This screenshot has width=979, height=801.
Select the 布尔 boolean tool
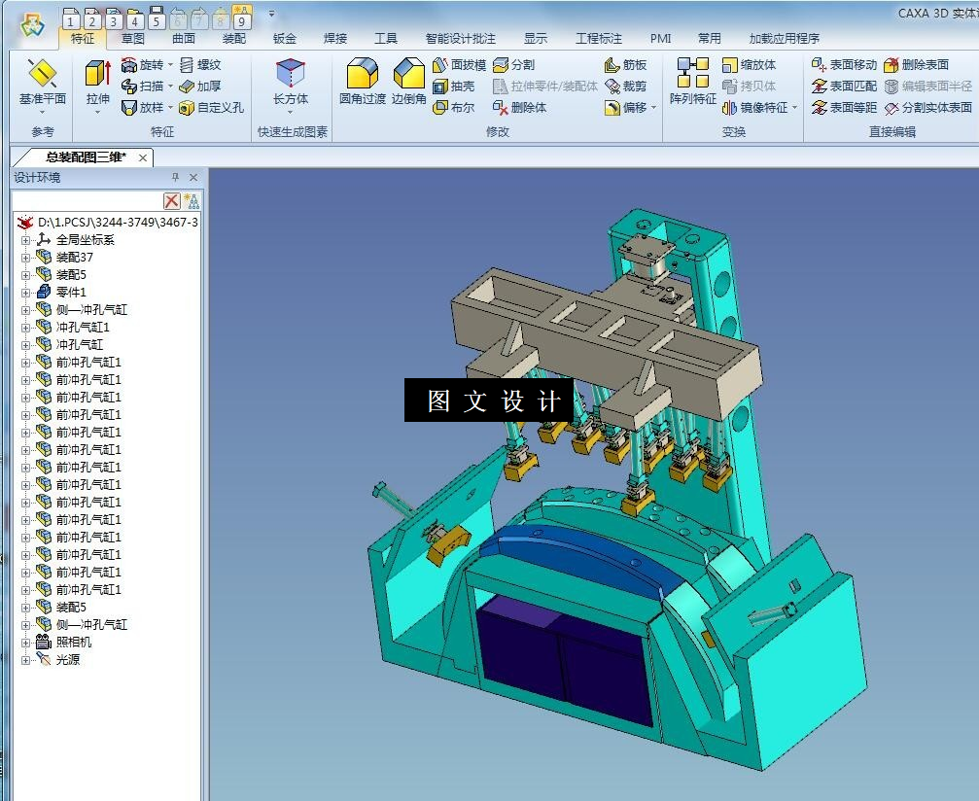click(x=454, y=107)
